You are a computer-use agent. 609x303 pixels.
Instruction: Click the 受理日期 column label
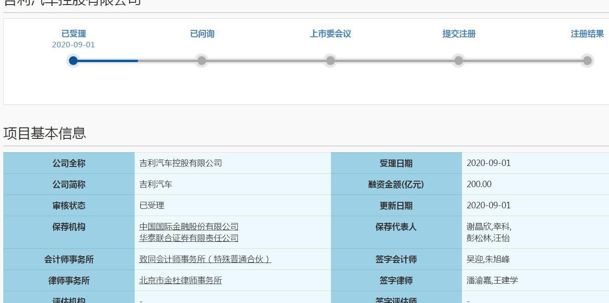click(x=396, y=163)
